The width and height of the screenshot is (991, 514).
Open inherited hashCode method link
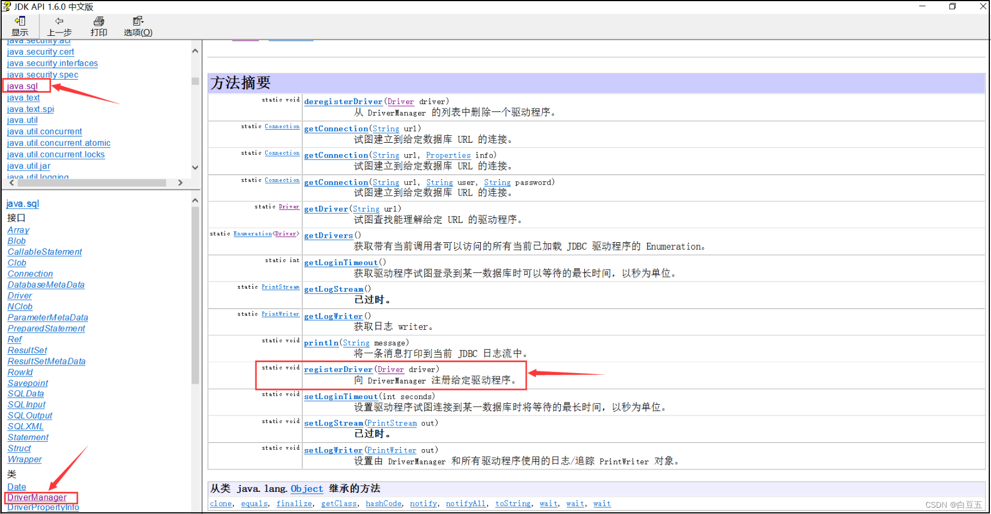[383, 504]
